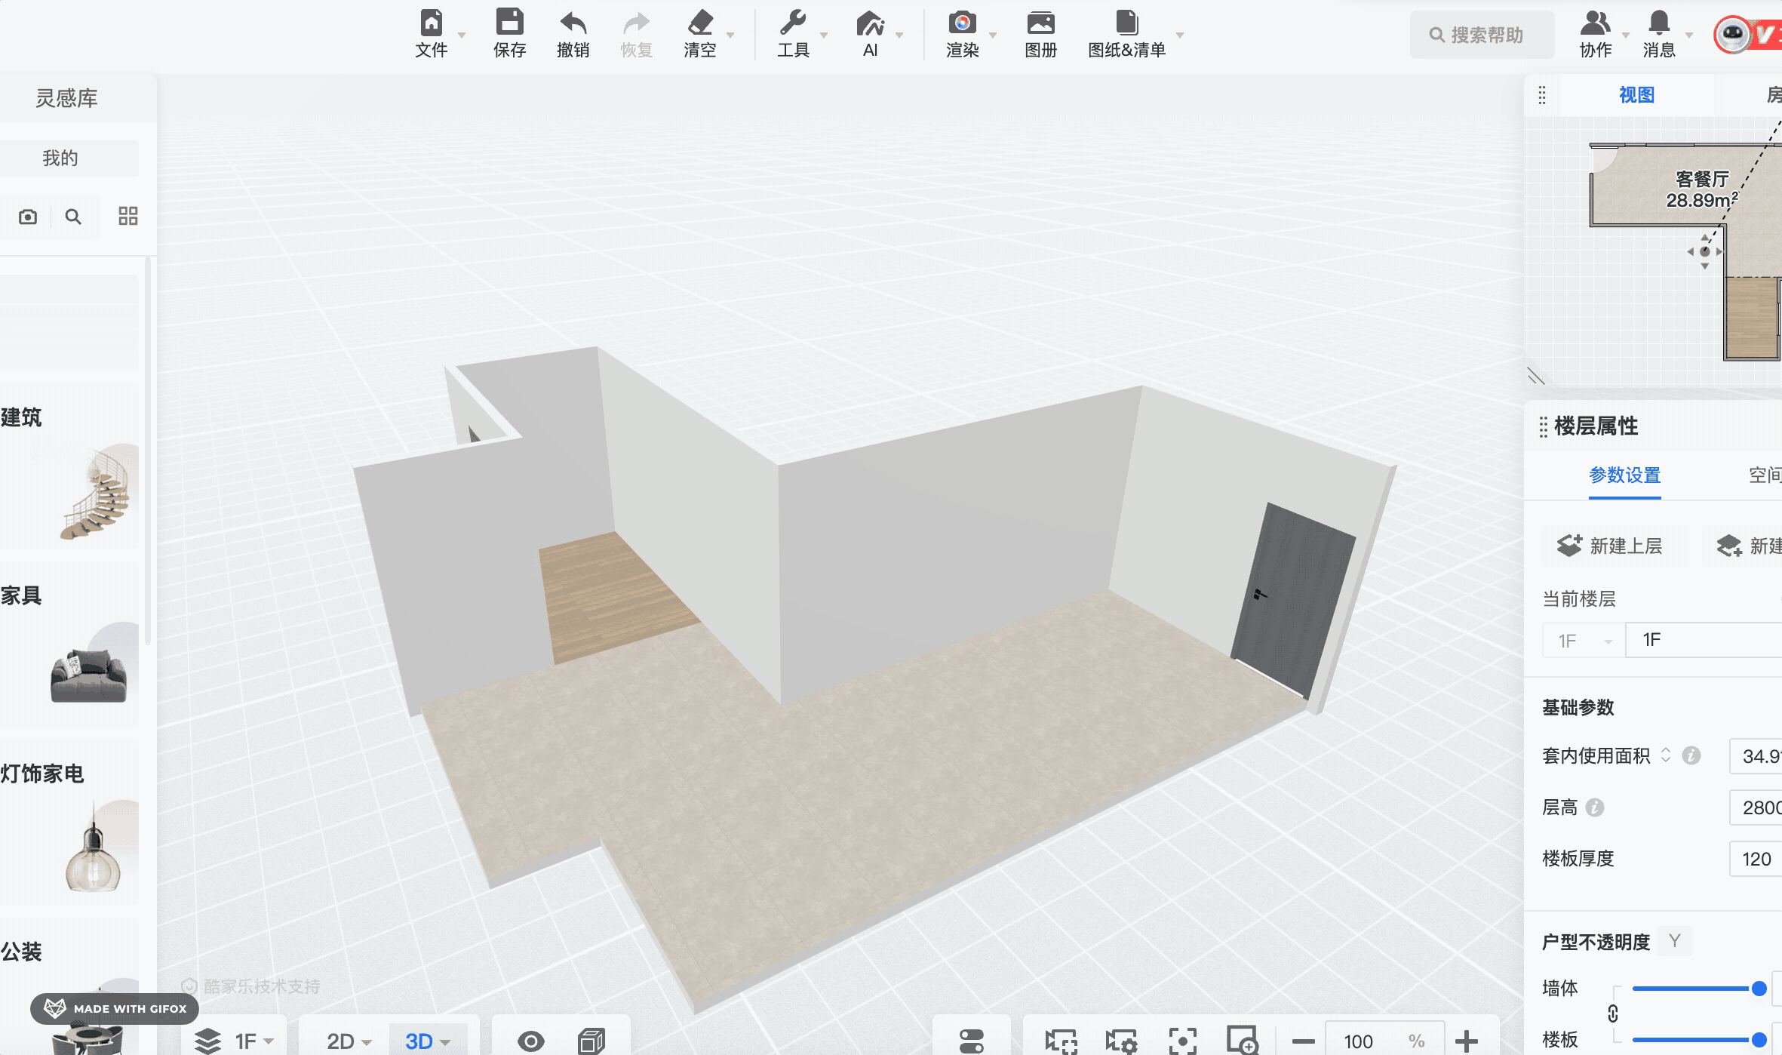Click the drag handle beside 视图 tab
This screenshot has width=1782, height=1055.
pyautogui.click(x=1542, y=95)
